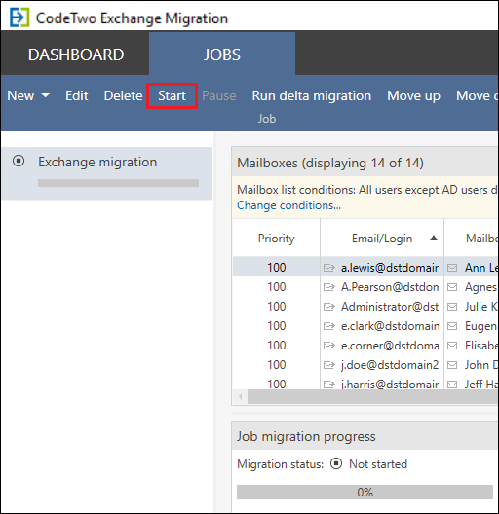Switch to the JOBS tab

tap(222, 55)
